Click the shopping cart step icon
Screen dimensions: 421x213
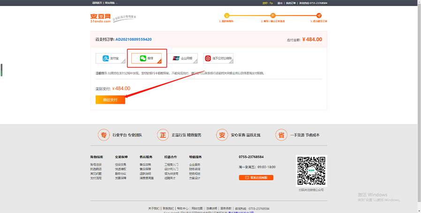226,15
